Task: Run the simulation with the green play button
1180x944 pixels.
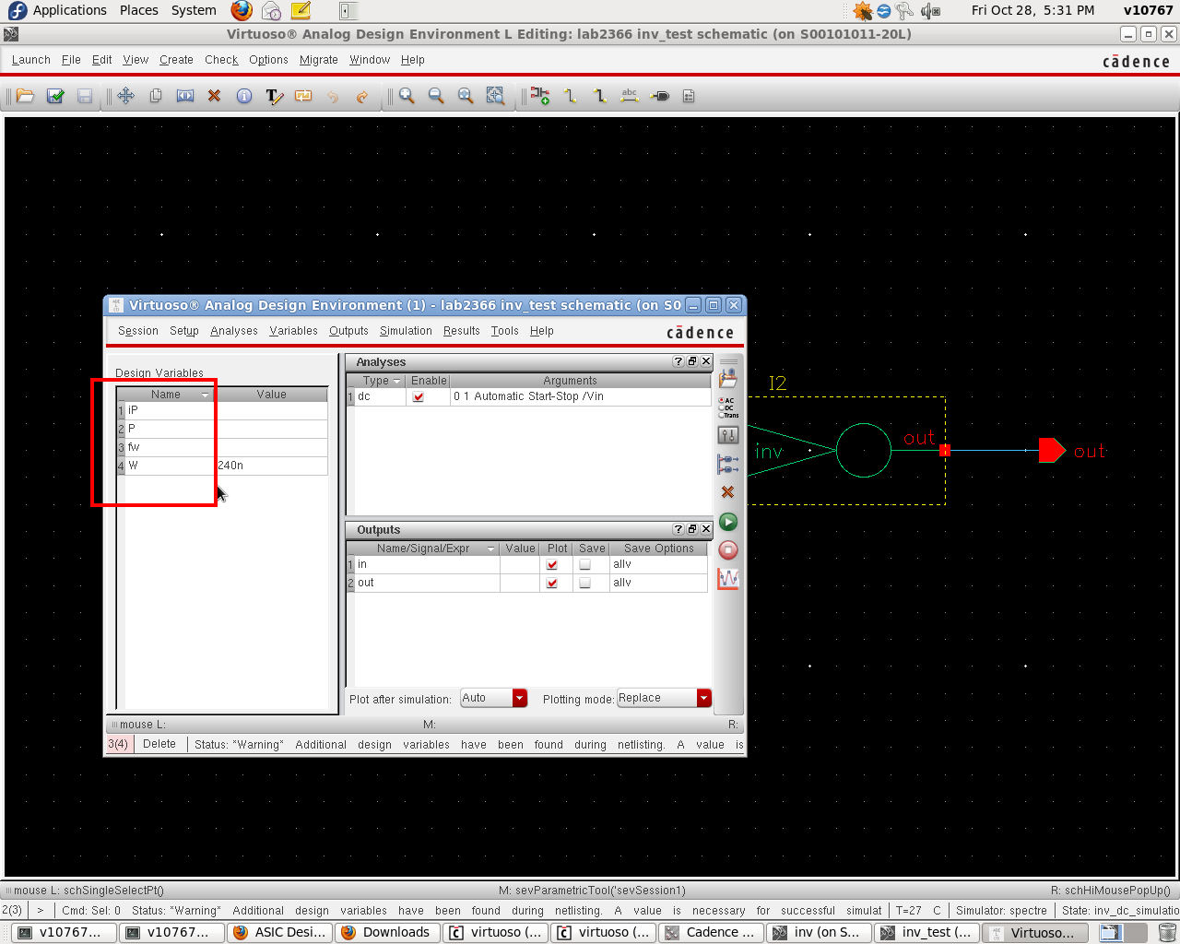Action: point(728,522)
